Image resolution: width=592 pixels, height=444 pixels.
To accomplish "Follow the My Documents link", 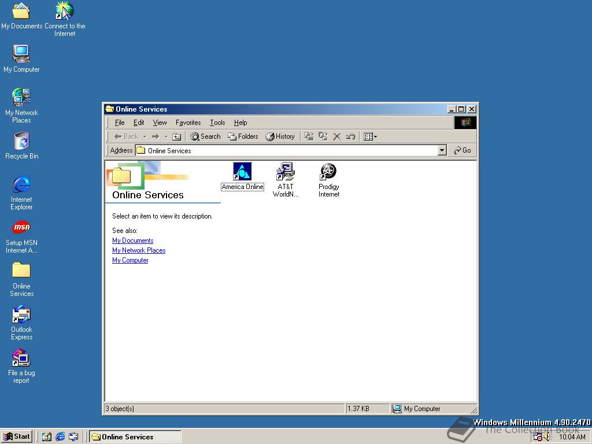I will [132, 240].
